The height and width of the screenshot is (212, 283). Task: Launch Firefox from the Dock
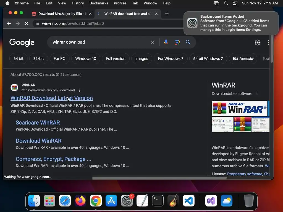tap(80, 200)
